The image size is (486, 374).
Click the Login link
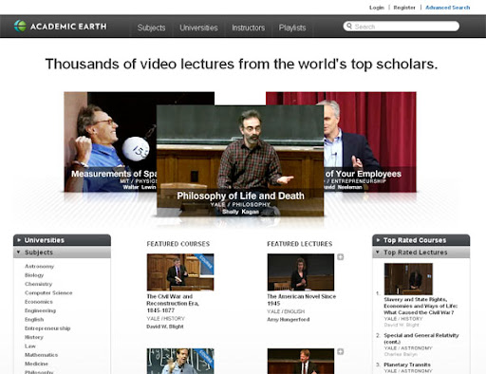(377, 8)
